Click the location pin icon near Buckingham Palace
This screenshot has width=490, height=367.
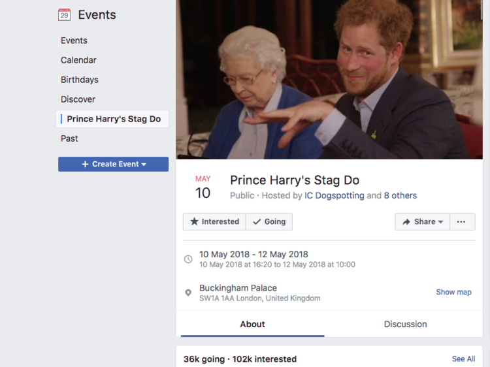point(188,293)
